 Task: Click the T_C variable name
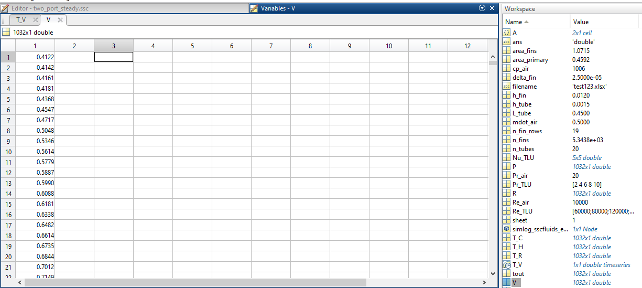(x=517, y=238)
